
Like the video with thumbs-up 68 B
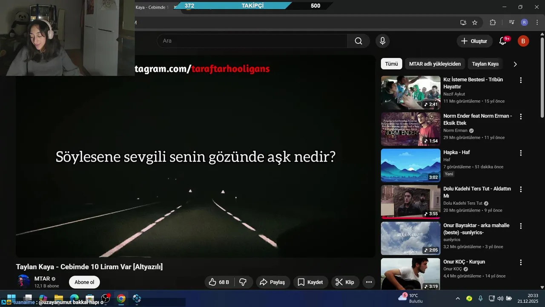click(x=219, y=282)
